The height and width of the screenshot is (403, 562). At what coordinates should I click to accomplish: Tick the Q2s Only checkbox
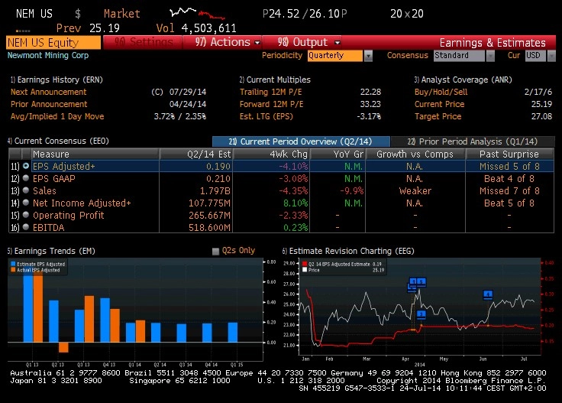[x=215, y=251]
